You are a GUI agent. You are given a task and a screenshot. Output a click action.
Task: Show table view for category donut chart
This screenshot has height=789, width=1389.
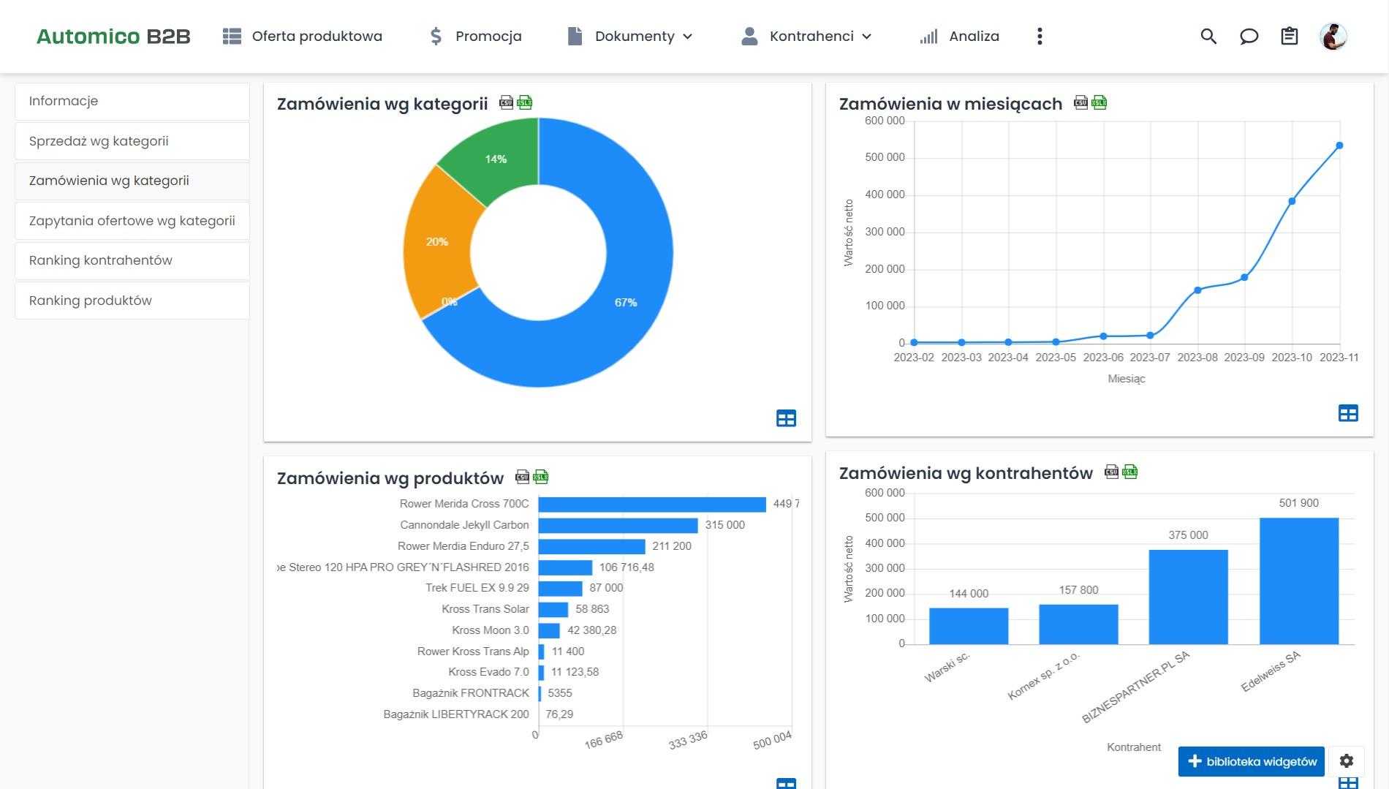pyautogui.click(x=786, y=418)
